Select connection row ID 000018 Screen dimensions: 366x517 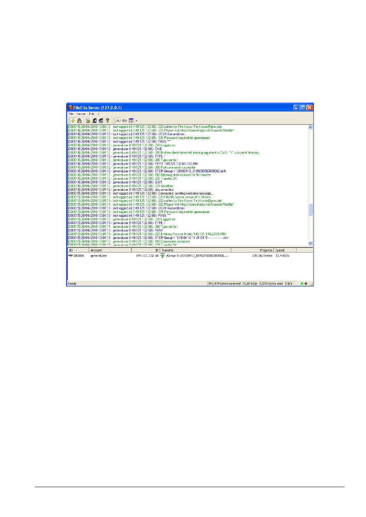click(76, 256)
